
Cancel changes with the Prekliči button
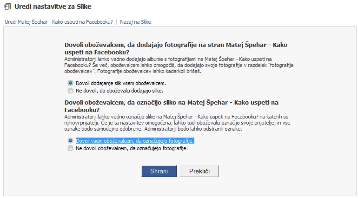199,172
